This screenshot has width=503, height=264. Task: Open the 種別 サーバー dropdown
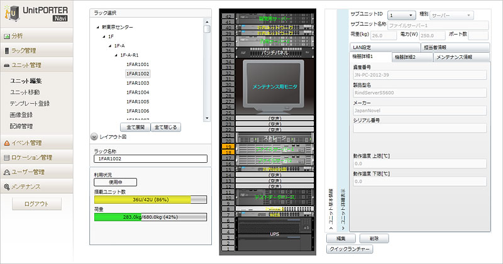tap(451, 15)
